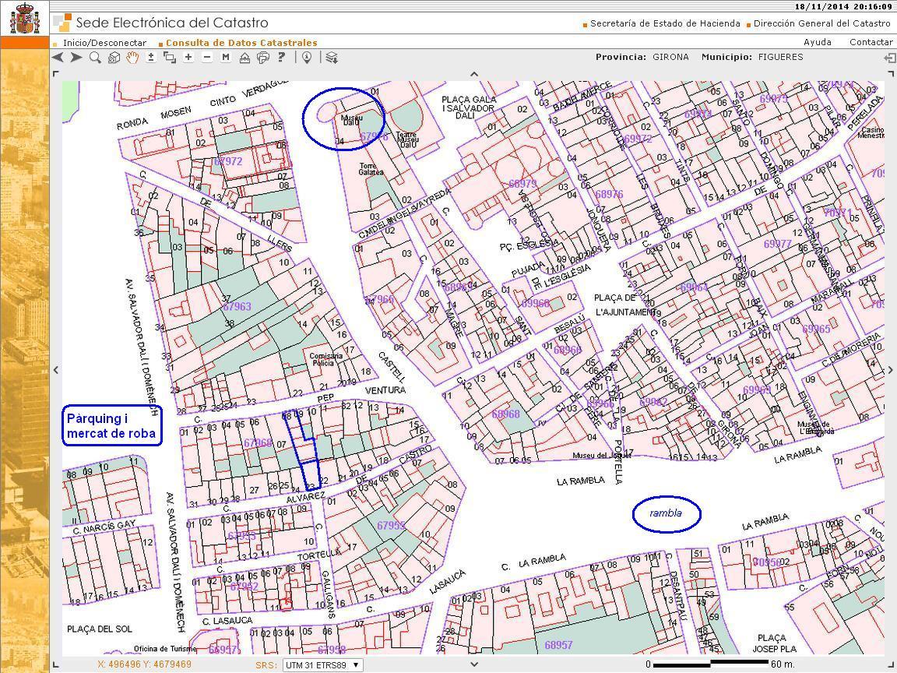Print the map with the printer icon

(x=263, y=58)
